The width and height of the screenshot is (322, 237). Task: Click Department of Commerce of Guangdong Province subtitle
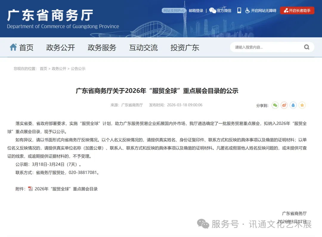point(63,27)
